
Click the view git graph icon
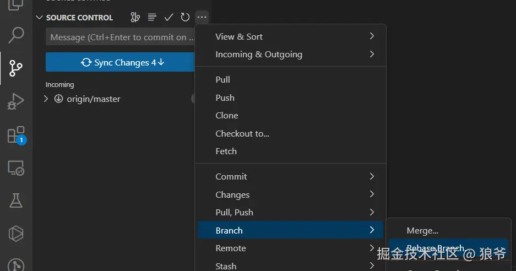[135, 18]
